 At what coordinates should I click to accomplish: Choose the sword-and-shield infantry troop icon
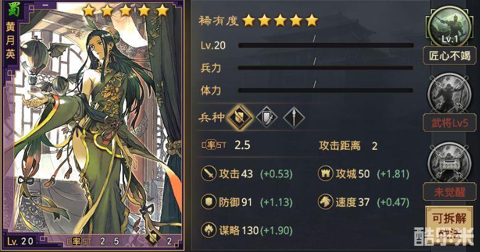tap(267, 118)
